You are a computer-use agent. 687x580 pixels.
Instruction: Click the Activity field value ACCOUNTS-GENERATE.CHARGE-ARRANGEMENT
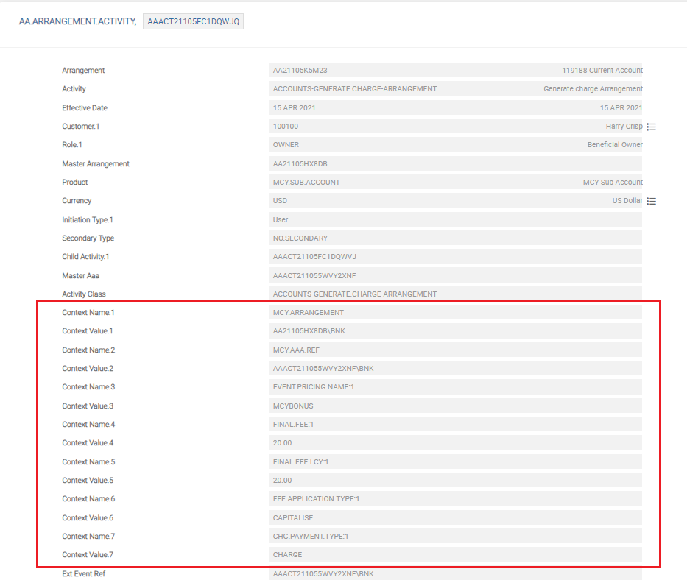point(355,89)
